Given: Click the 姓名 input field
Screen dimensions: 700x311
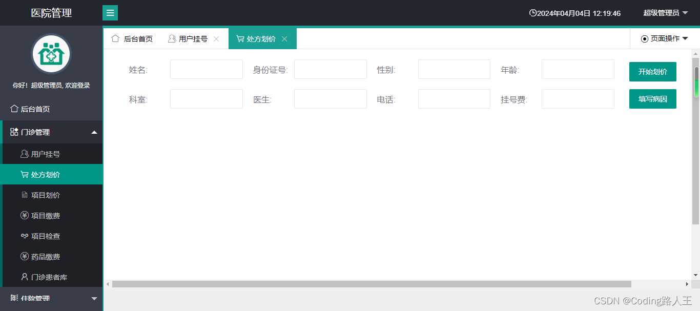Looking at the screenshot, I should 207,69.
